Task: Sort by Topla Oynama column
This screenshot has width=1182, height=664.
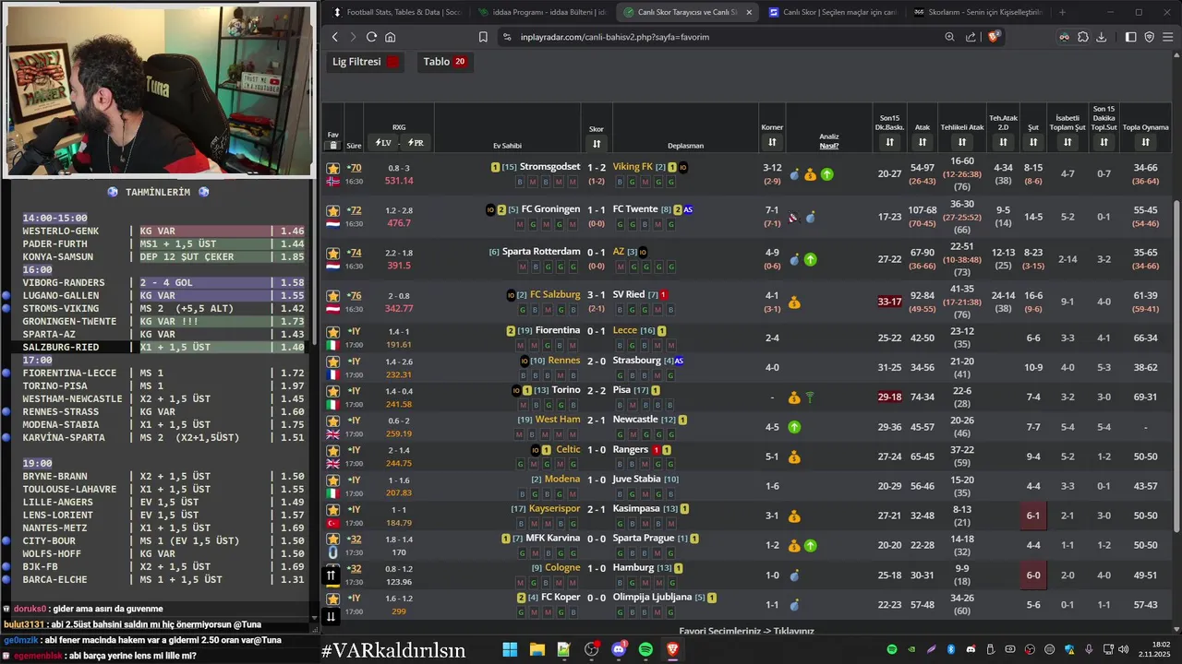Action: click(1145, 142)
